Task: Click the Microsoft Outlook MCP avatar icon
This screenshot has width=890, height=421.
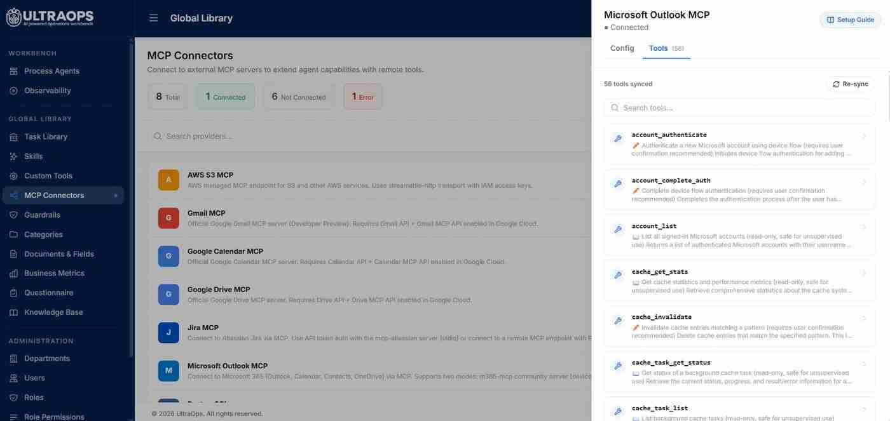Action: click(168, 370)
